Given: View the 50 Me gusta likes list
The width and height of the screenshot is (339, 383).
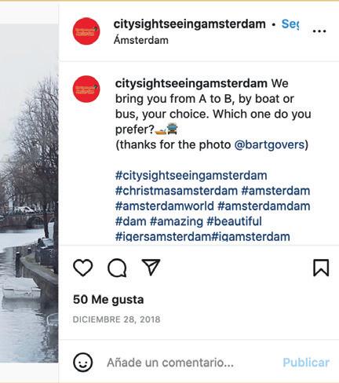Looking at the screenshot, I should coord(108,300).
